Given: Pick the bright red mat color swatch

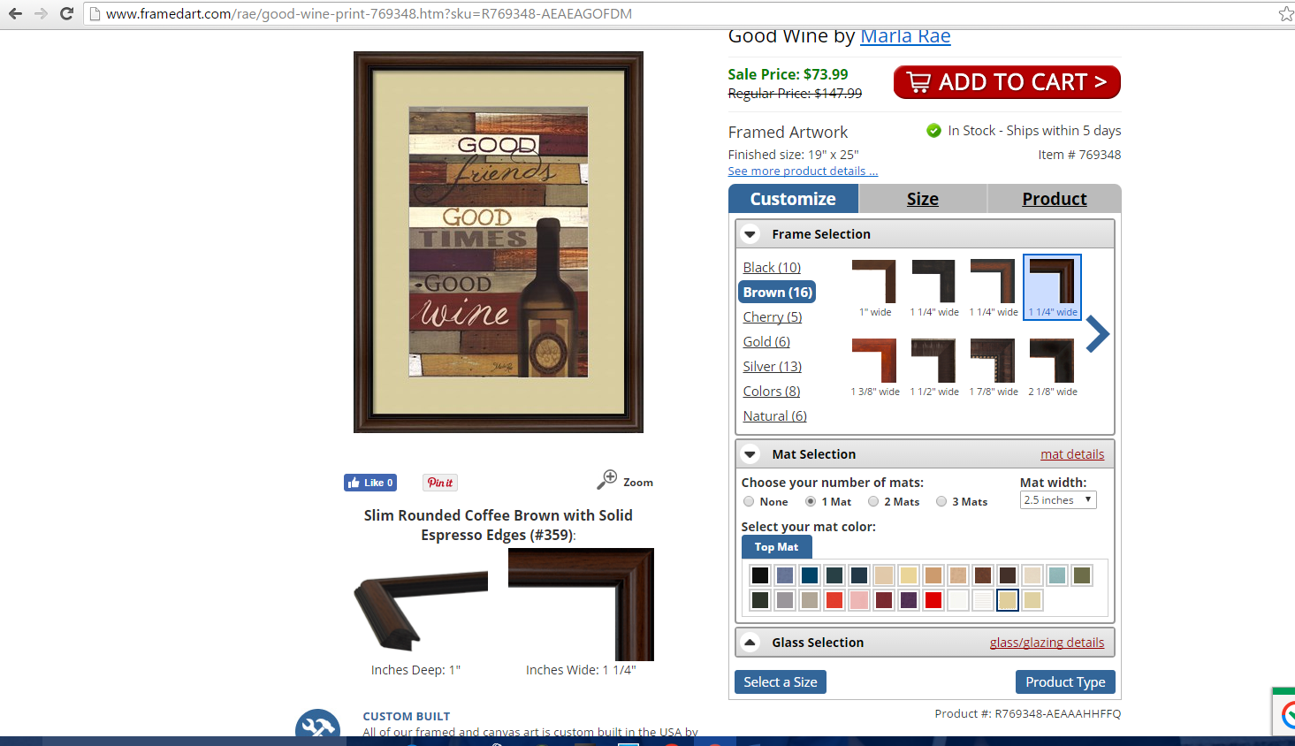Looking at the screenshot, I should coord(933,600).
